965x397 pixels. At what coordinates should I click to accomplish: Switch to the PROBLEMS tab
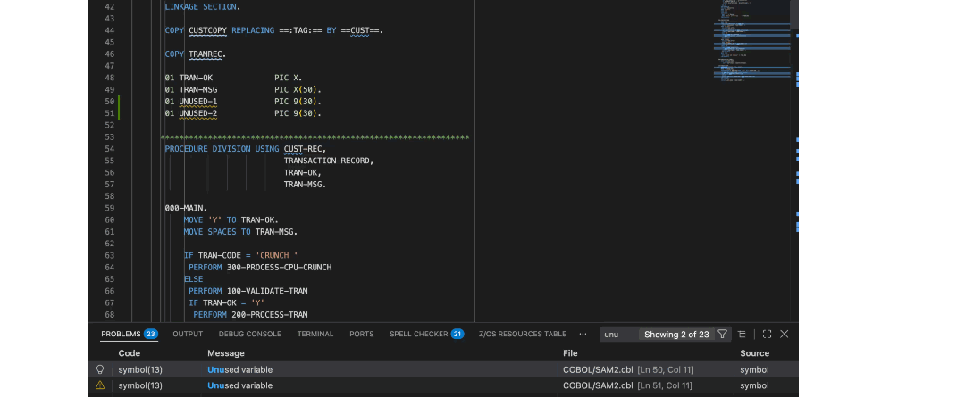coord(121,335)
